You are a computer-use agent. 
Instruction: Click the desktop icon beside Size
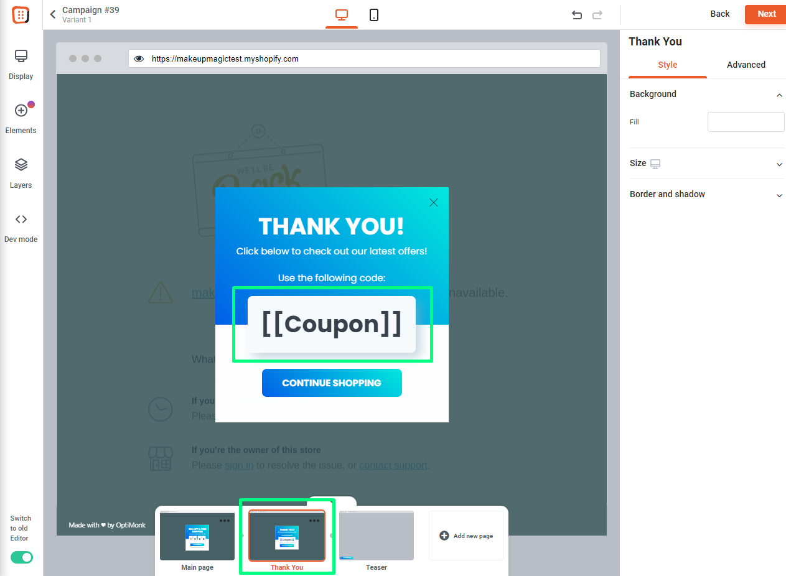[x=655, y=164]
